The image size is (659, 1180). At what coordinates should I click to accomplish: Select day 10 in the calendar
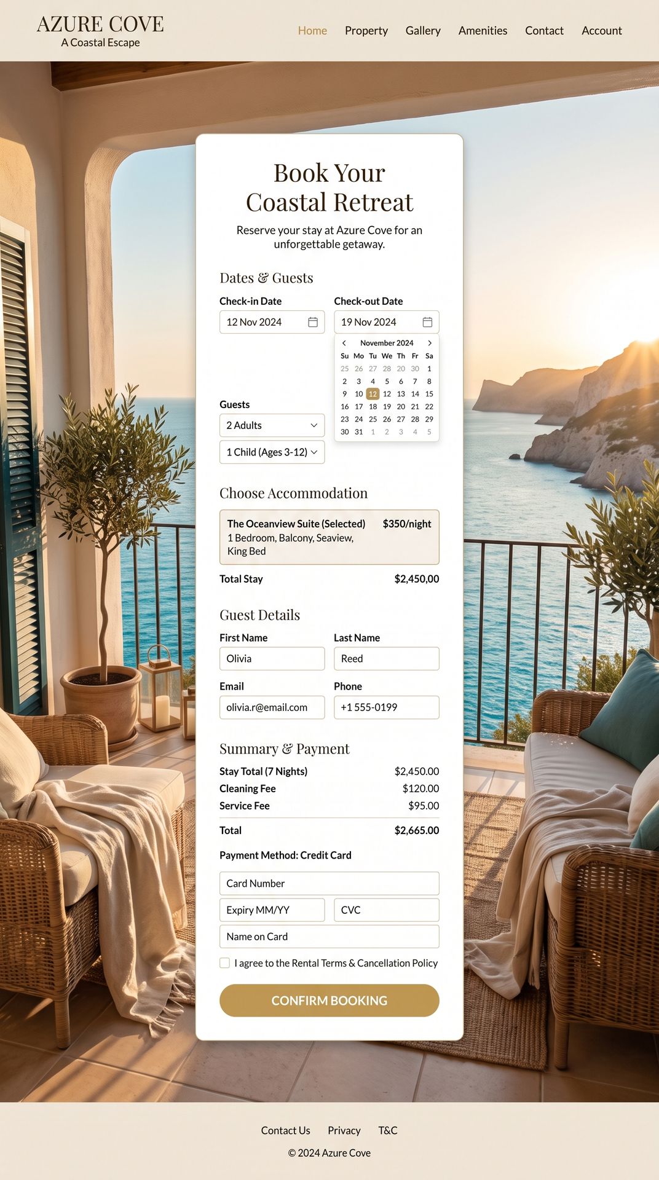(x=358, y=394)
